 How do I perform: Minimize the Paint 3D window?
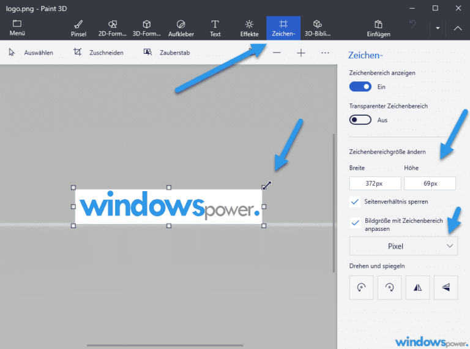tap(412, 9)
